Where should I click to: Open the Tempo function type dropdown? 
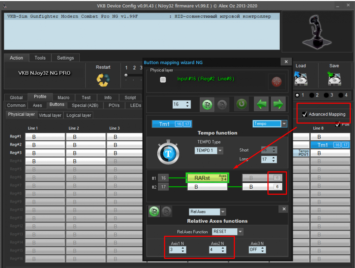click(x=284, y=124)
